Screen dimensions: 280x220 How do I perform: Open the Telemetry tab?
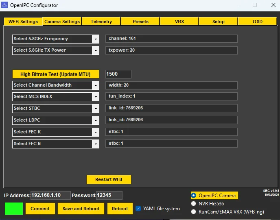click(x=101, y=22)
